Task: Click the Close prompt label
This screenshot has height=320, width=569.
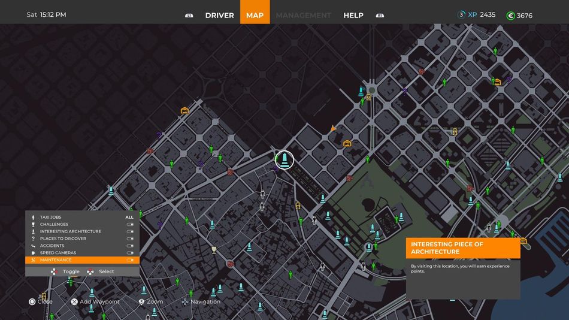Action: [45, 302]
